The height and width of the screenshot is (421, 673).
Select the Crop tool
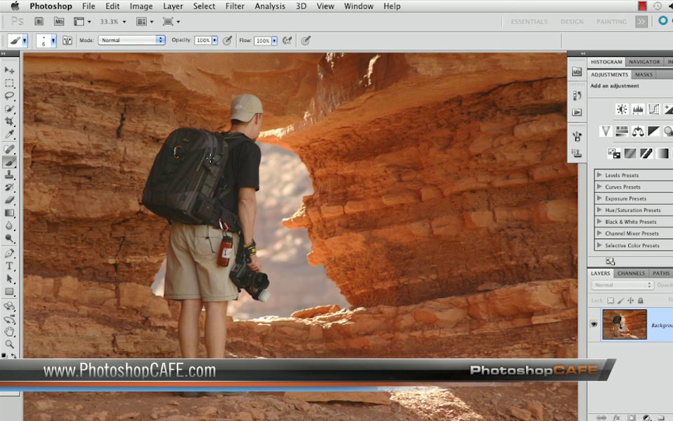click(x=9, y=121)
